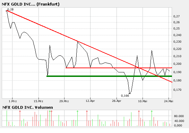
Task: Click the 0,230 price axis label
Action: (177, 42)
